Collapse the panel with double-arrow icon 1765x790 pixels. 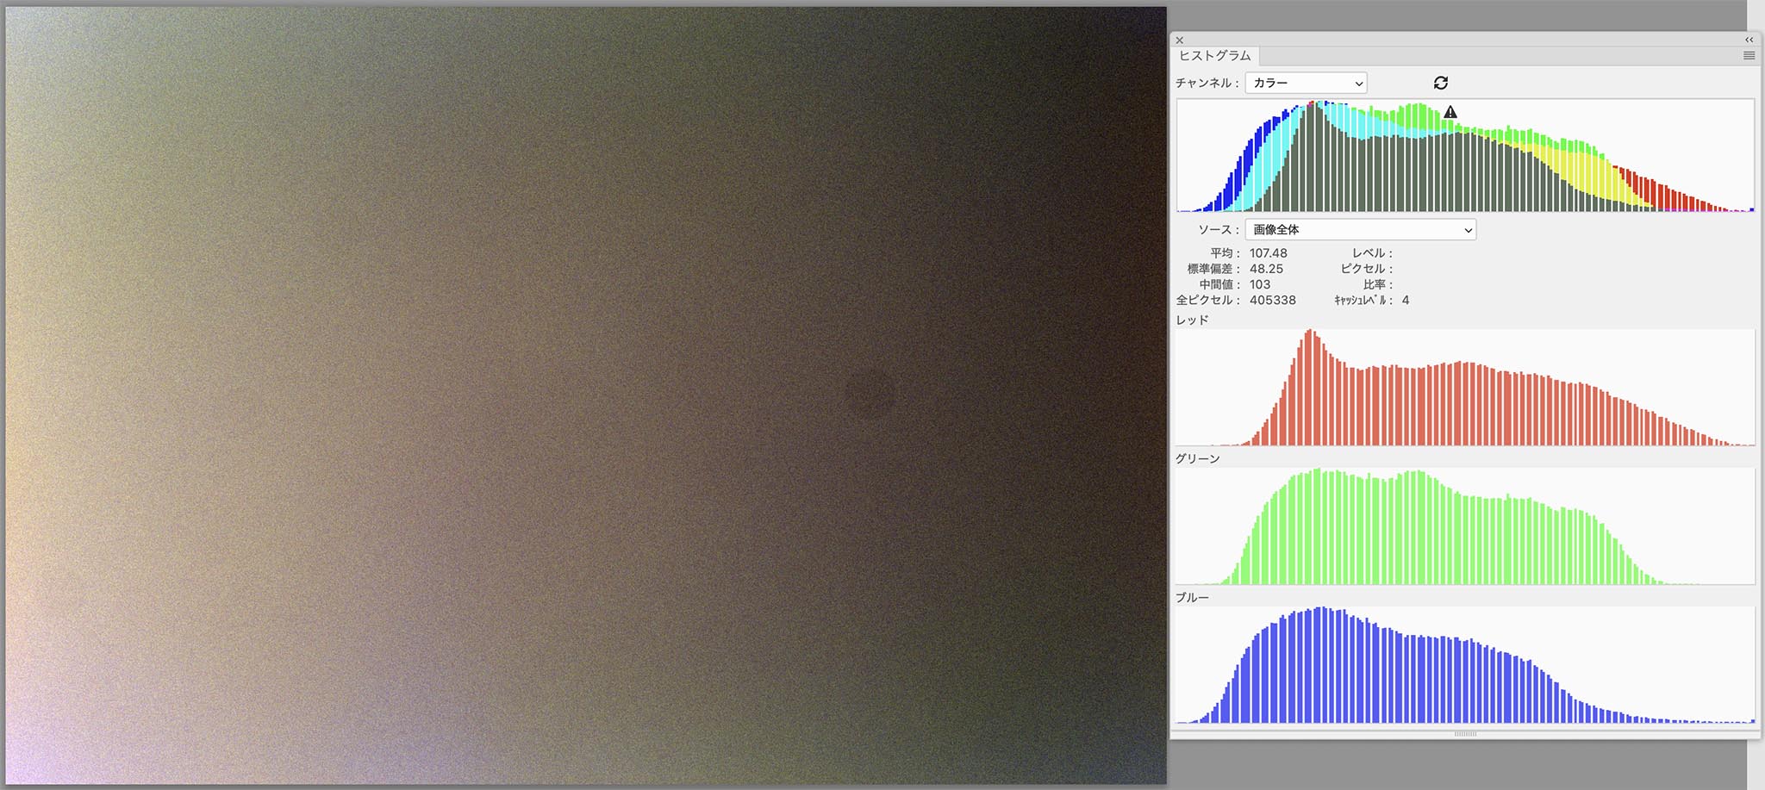(x=1749, y=40)
